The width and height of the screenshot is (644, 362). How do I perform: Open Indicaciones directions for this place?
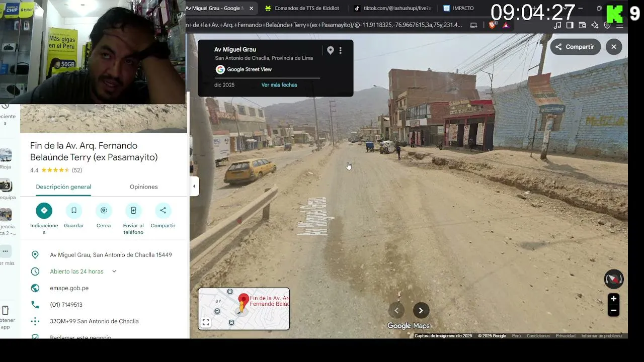click(44, 210)
